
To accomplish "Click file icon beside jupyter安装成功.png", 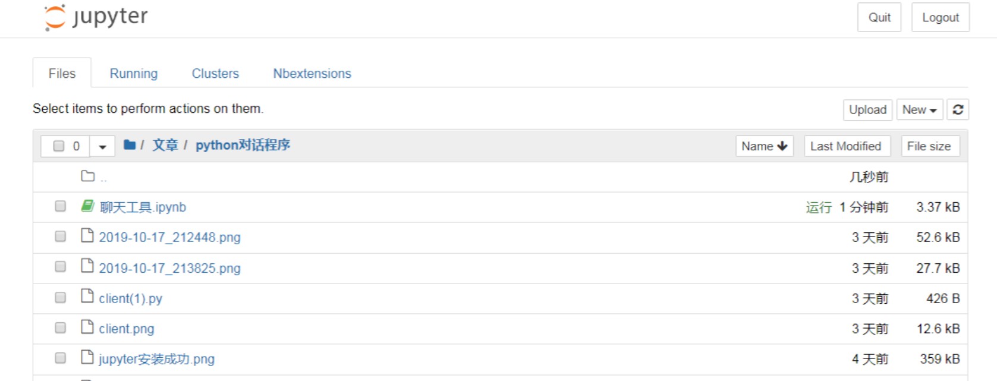I will (x=87, y=357).
